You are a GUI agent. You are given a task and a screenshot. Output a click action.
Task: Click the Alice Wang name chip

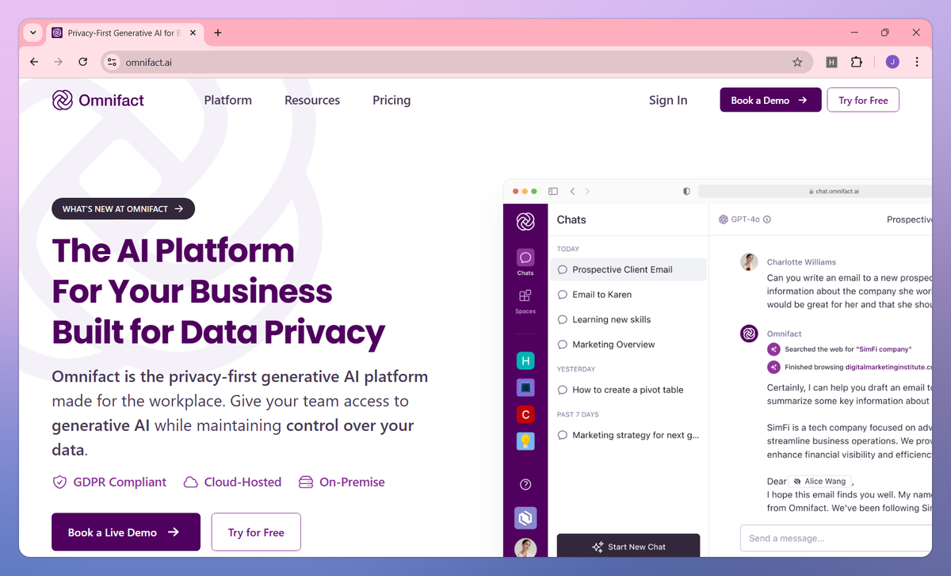tap(820, 481)
